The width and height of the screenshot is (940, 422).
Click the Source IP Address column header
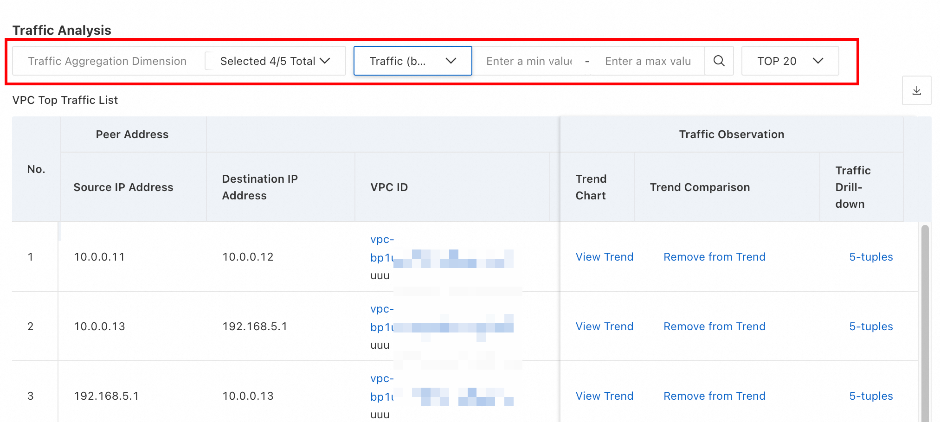[123, 187]
